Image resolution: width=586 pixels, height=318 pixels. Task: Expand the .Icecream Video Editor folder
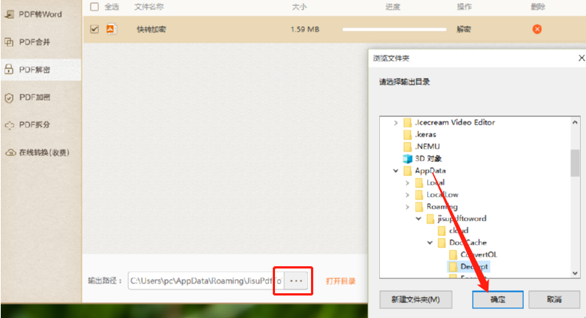point(396,123)
